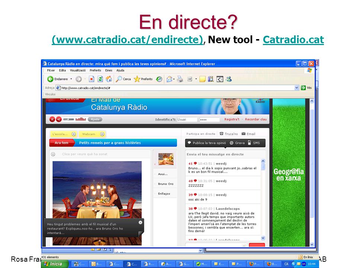The height and width of the screenshot is (268, 357).
Task: Click the Word edit document icon
Action: pos(190,79)
